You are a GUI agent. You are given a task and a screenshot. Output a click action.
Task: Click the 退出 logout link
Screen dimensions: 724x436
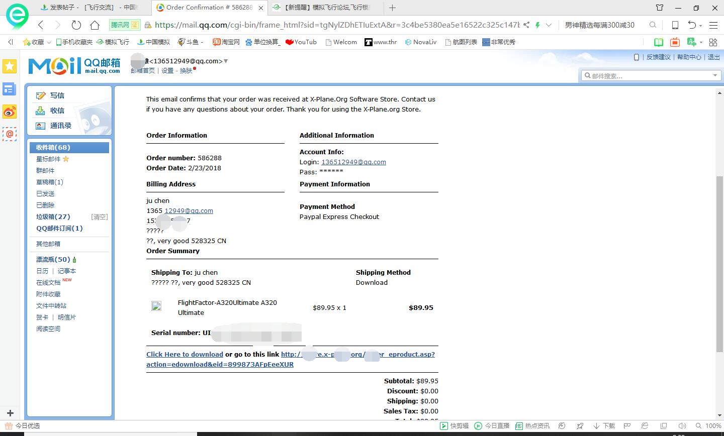click(x=714, y=57)
